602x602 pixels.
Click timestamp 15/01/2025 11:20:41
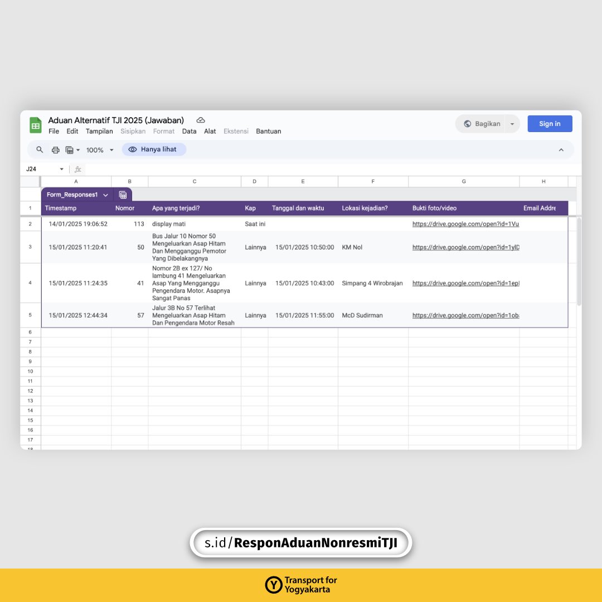coord(76,247)
